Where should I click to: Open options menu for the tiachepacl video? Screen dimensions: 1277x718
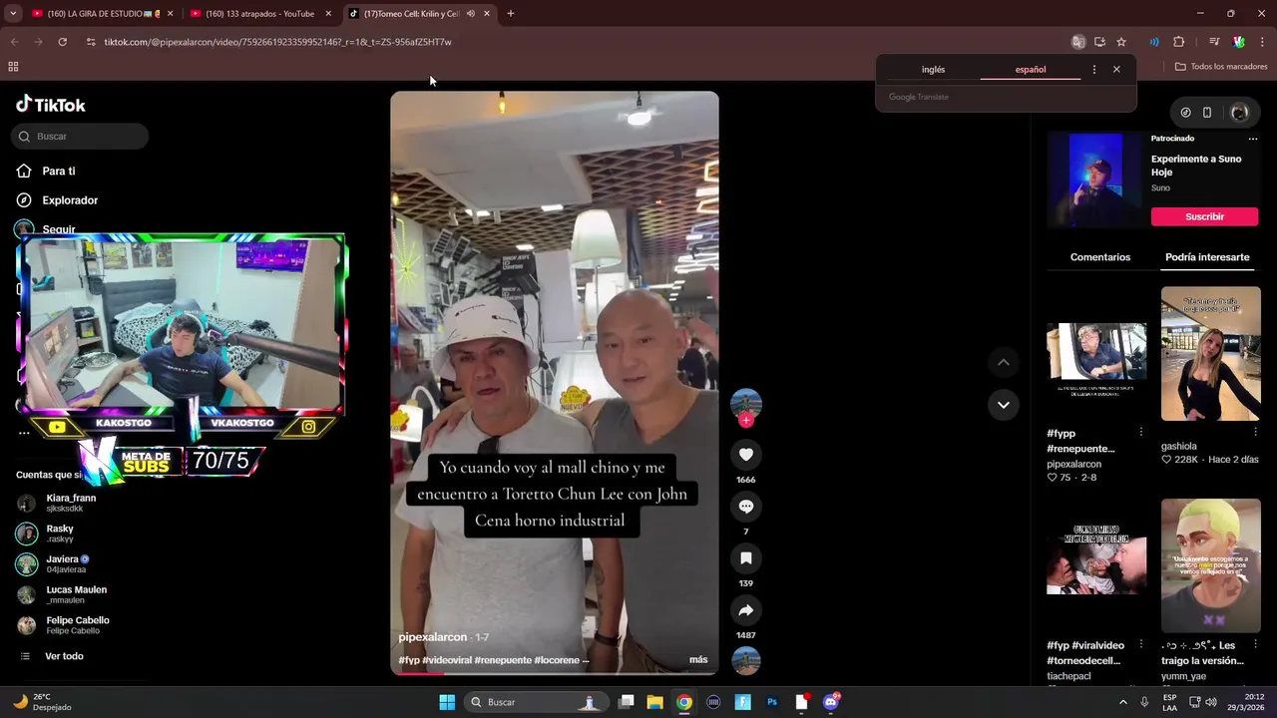pyautogui.click(x=1141, y=644)
